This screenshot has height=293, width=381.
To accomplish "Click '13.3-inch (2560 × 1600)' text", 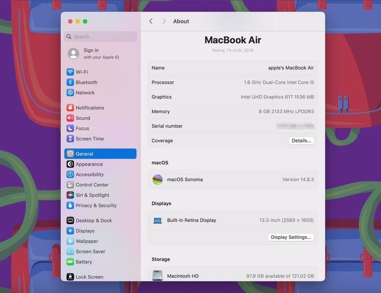I will point(287,220).
